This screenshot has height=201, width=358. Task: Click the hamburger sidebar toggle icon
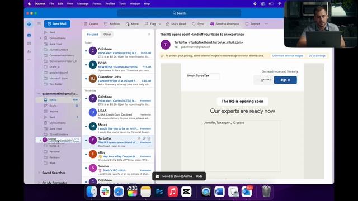(39, 23)
